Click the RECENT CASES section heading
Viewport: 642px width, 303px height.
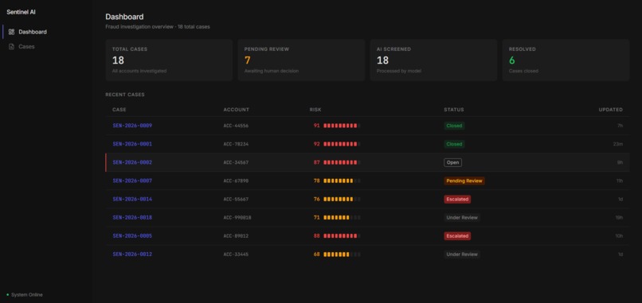(x=125, y=95)
